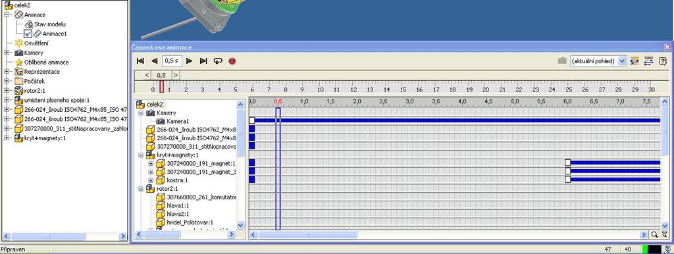Expand rotor2:1 in the model browser

[7, 90]
